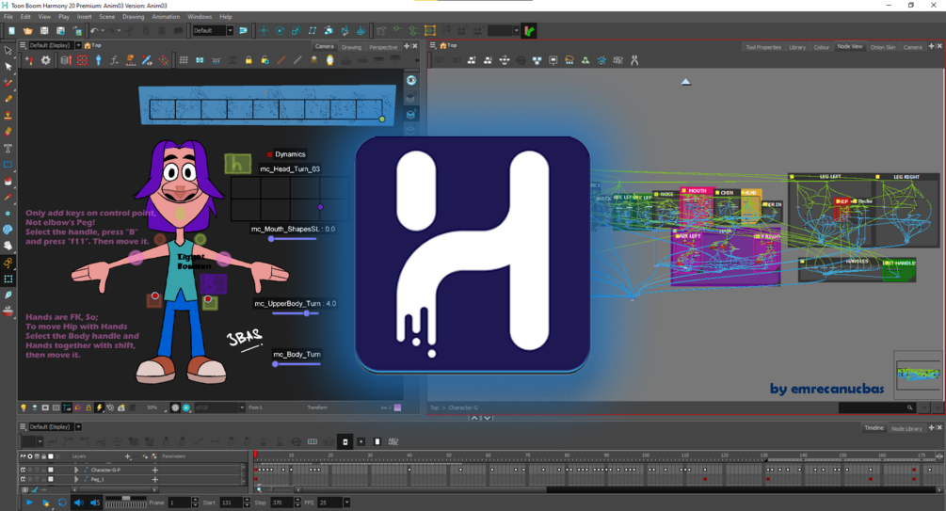Image resolution: width=946 pixels, height=511 pixels.
Task: Toggle the Peg_1 layer enable checkbox
Action: pyautogui.click(x=51, y=479)
